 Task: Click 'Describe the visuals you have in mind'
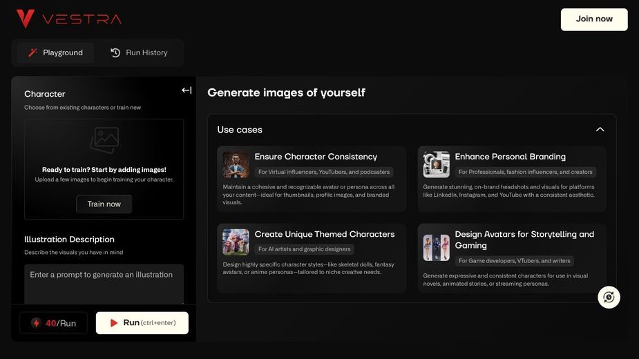(x=74, y=252)
